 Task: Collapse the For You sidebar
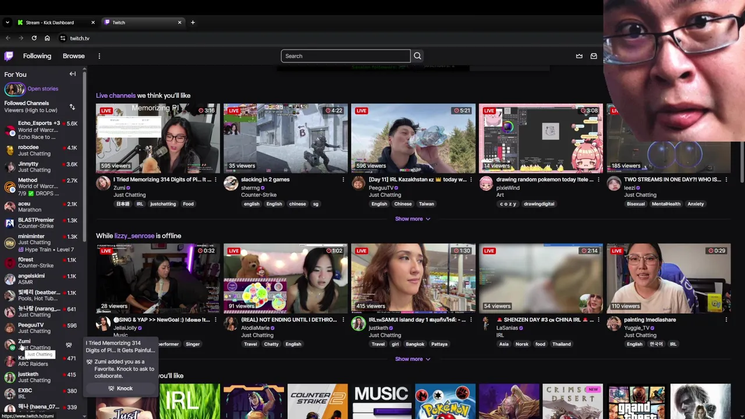pyautogui.click(x=73, y=74)
